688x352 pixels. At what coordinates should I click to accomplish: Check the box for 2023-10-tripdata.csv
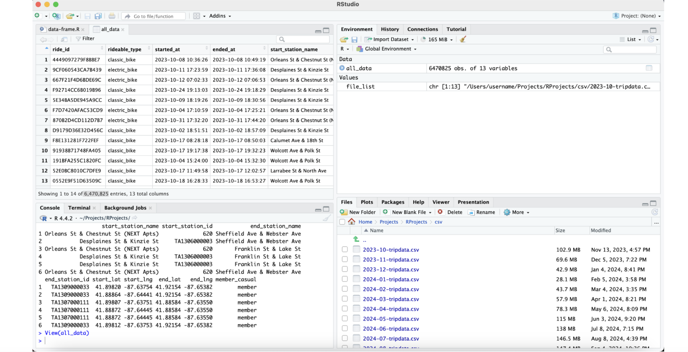click(345, 250)
